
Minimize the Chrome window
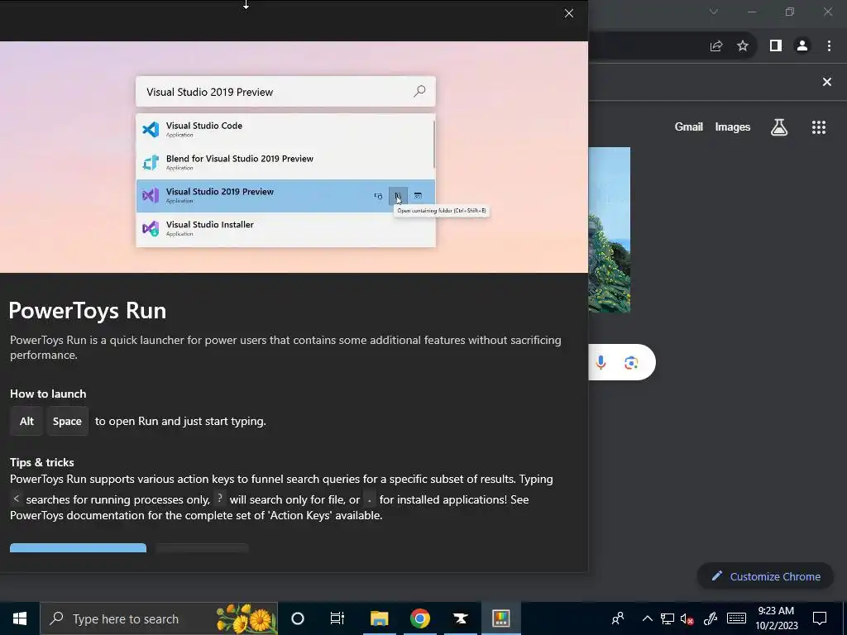pyautogui.click(x=751, y=12)
